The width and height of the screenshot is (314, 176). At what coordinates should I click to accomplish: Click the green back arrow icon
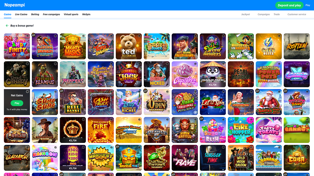[7, 25]
